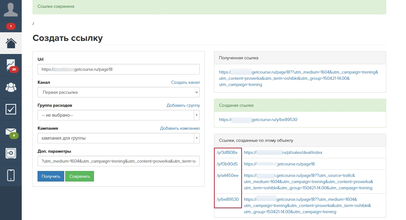This screenshot has height=220, width=406.
Task: Click the red notification badge showing 1
Action: pyautogui.click(x=11, y=26)
